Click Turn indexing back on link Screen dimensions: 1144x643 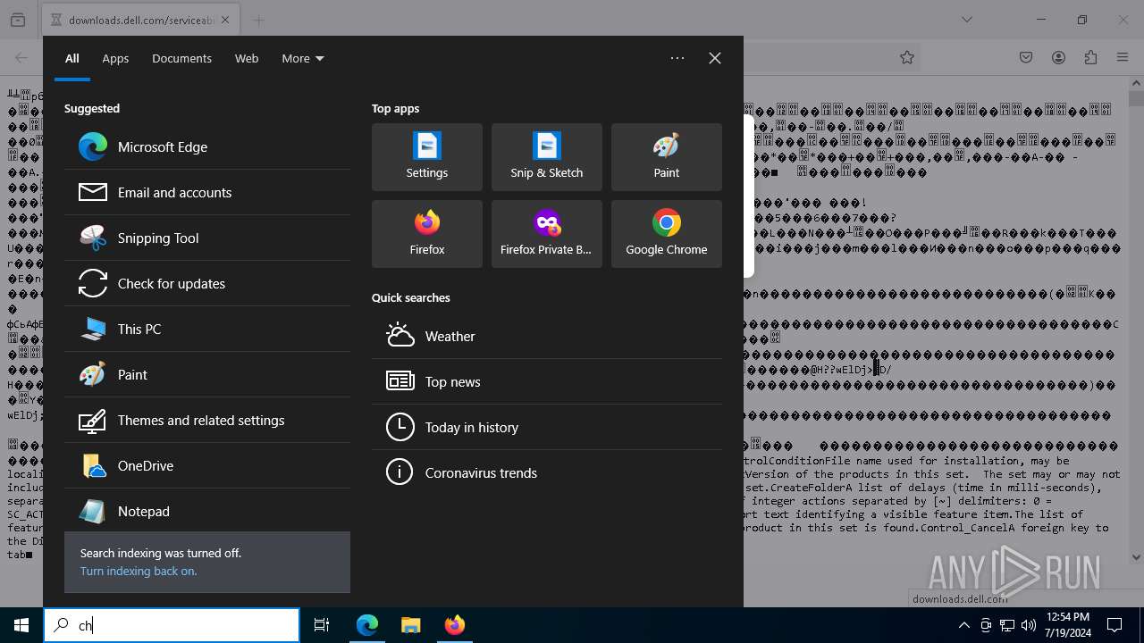[139, 572]
